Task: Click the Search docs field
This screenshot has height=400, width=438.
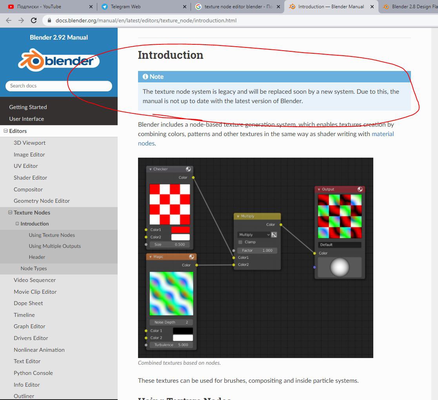Action: point(59,86)
